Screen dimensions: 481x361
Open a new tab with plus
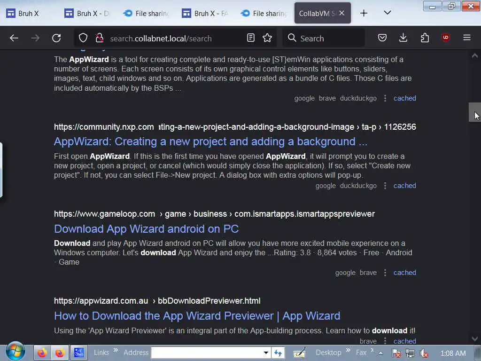click(x=364, y=13)
